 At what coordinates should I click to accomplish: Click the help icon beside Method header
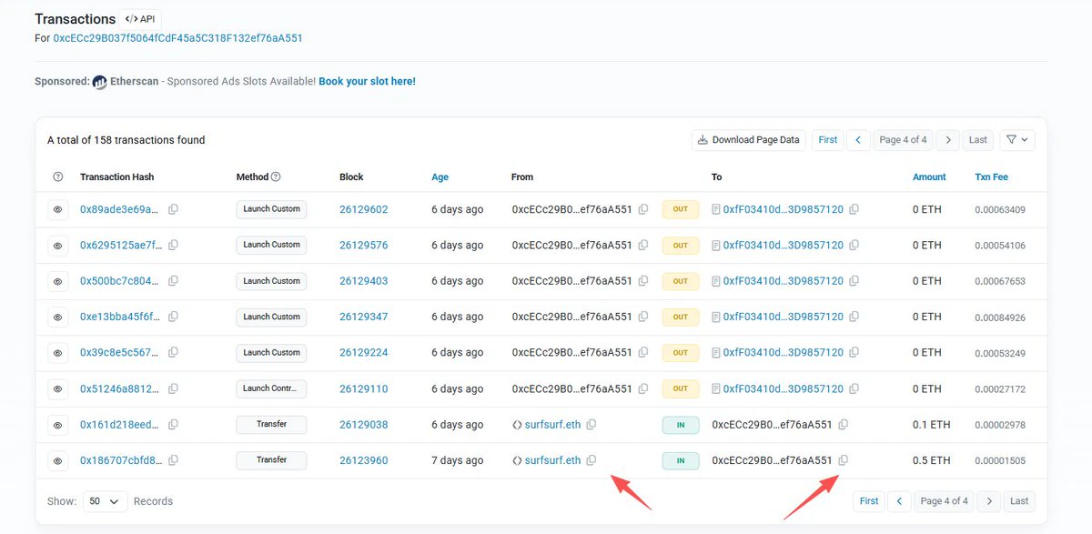pyautogui.click(x=276, y=176)
